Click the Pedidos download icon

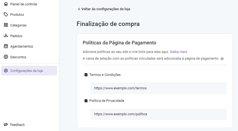click(6, 36)
